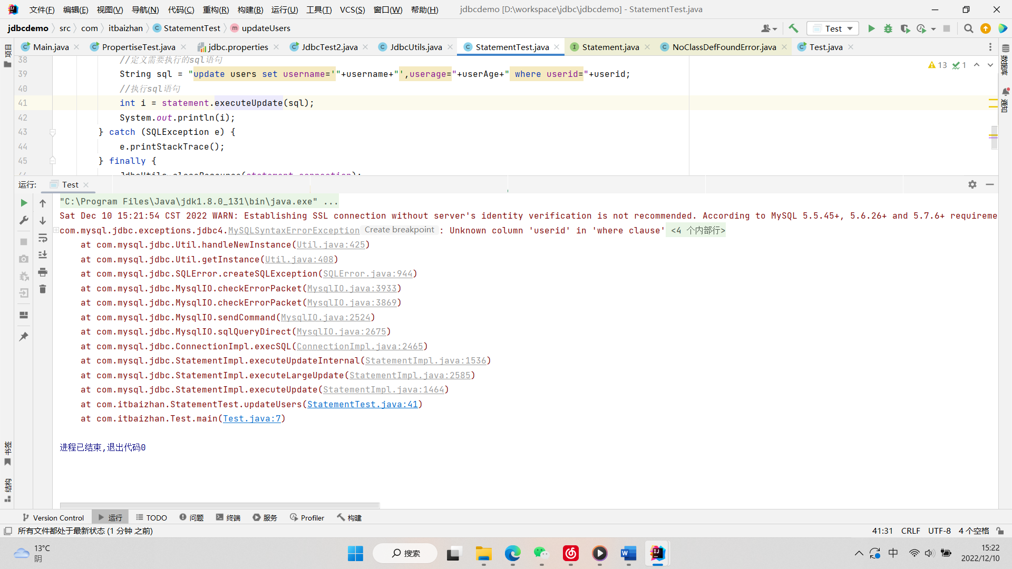Open Search Everywhere magnifier icon
The width and height of the screenshot is (1012, 569).
pyautogui.click(x=968, y=28)
